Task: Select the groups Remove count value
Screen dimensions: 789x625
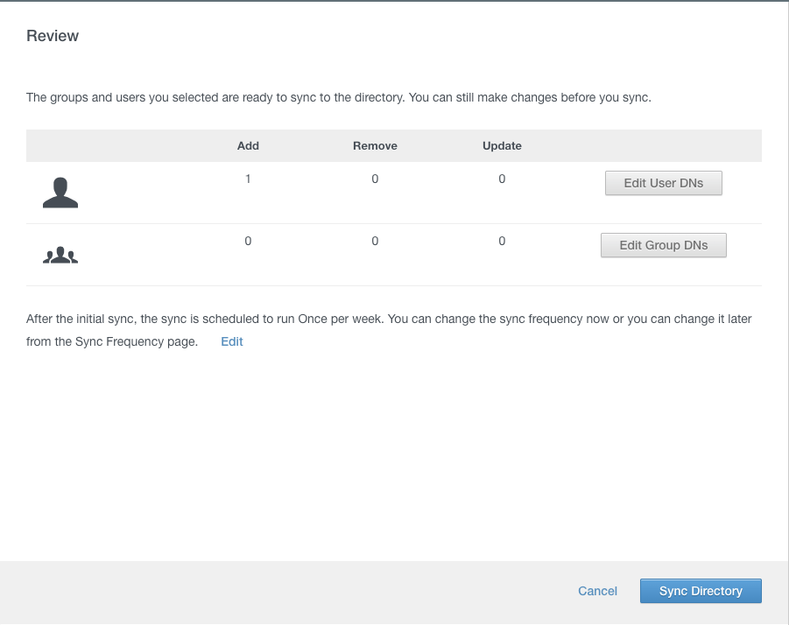Action: point(375,241)
